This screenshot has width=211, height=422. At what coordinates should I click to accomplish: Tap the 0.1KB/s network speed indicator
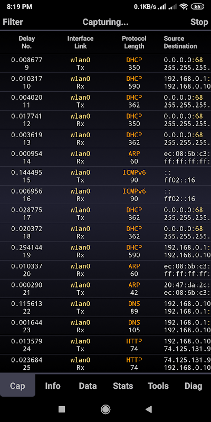click(x=145, y=7)
